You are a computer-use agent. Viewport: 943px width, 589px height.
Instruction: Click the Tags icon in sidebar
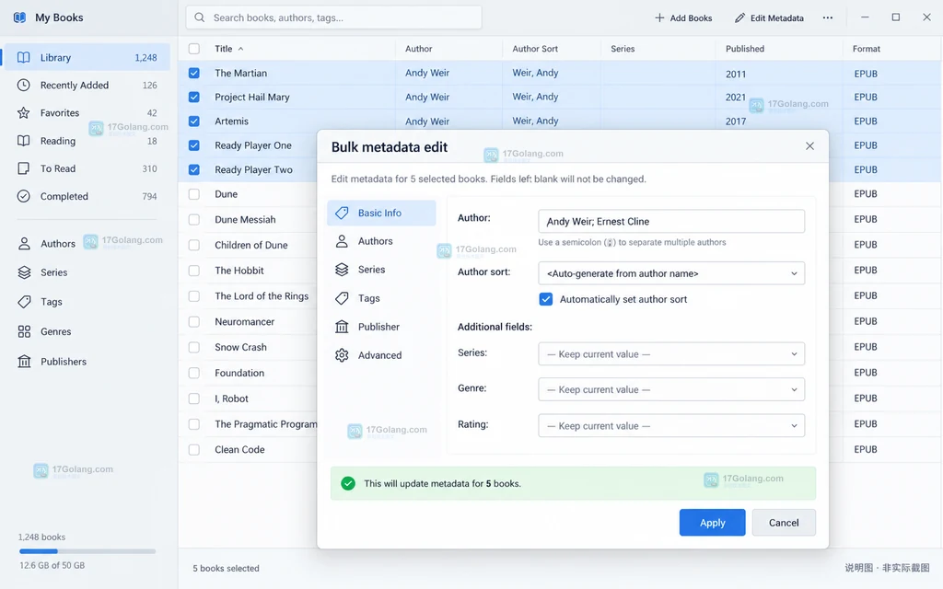tap(24, 302)
